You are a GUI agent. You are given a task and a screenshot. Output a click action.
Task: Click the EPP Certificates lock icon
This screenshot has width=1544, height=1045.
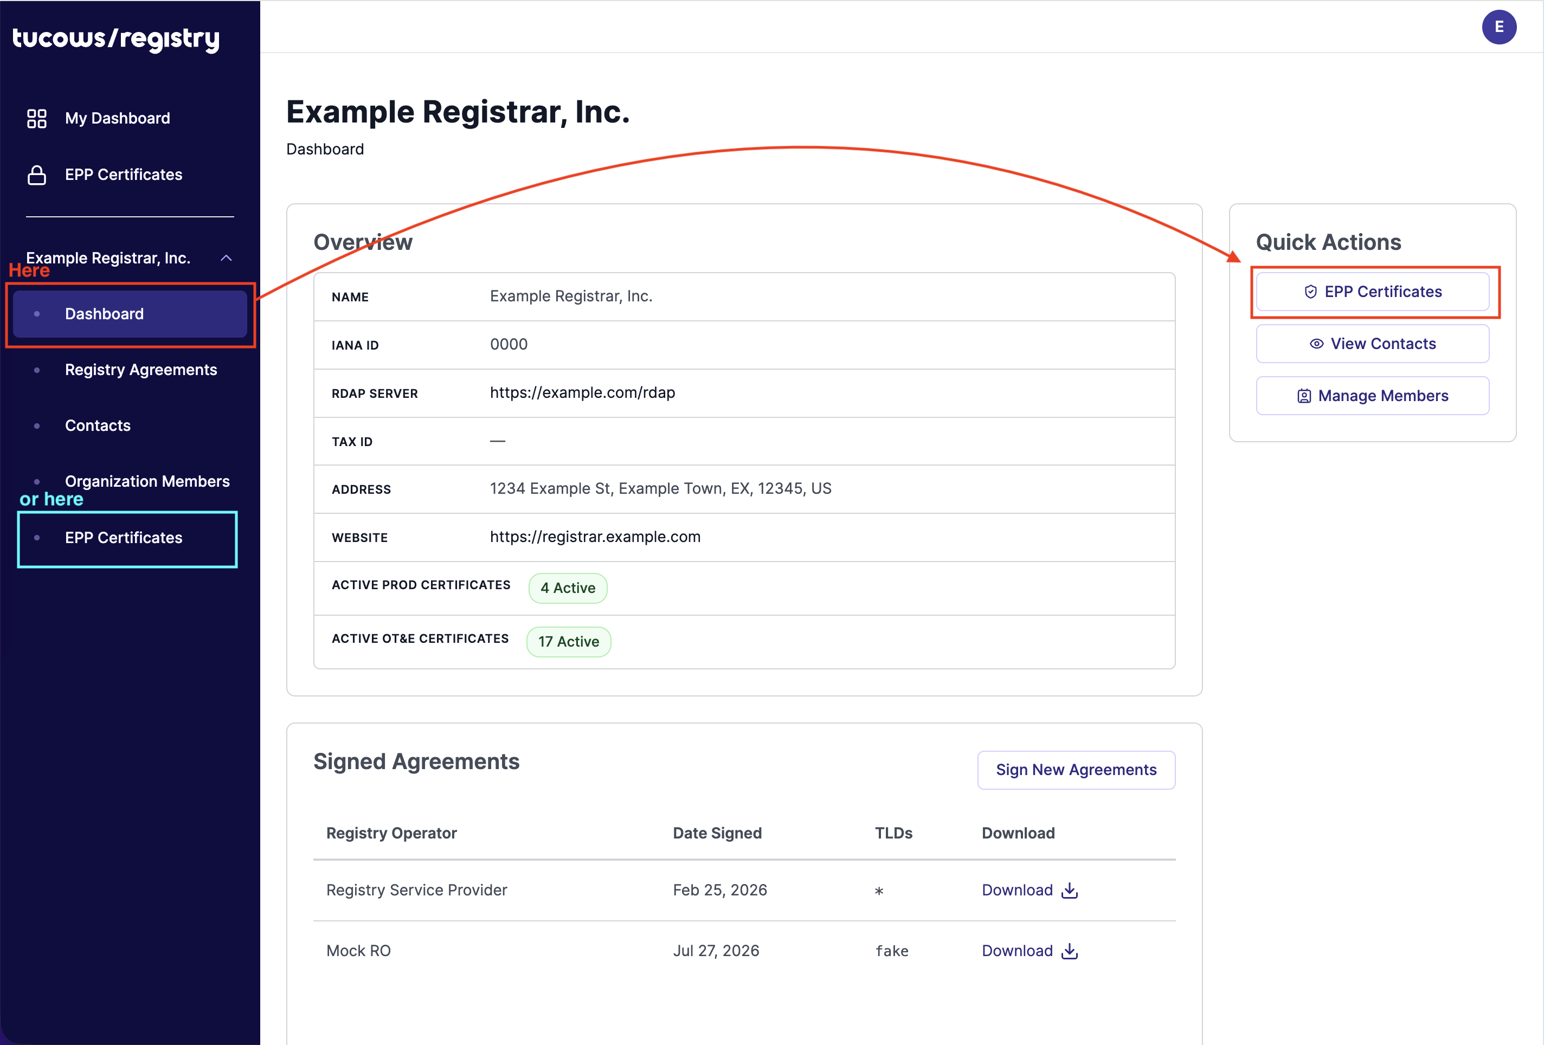36,175
